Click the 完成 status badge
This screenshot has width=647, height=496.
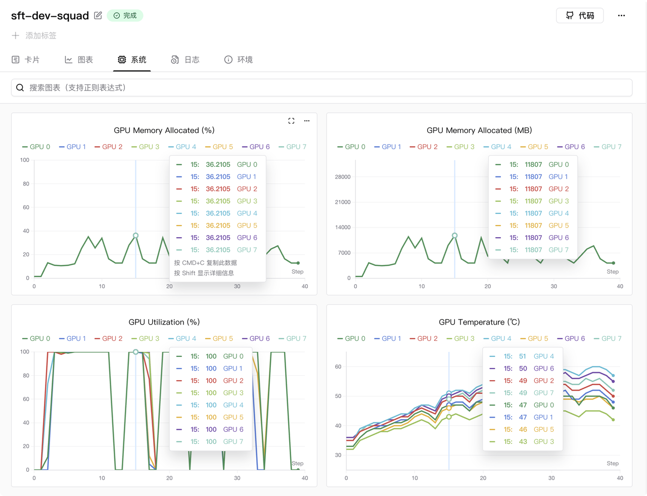(126, 16)
